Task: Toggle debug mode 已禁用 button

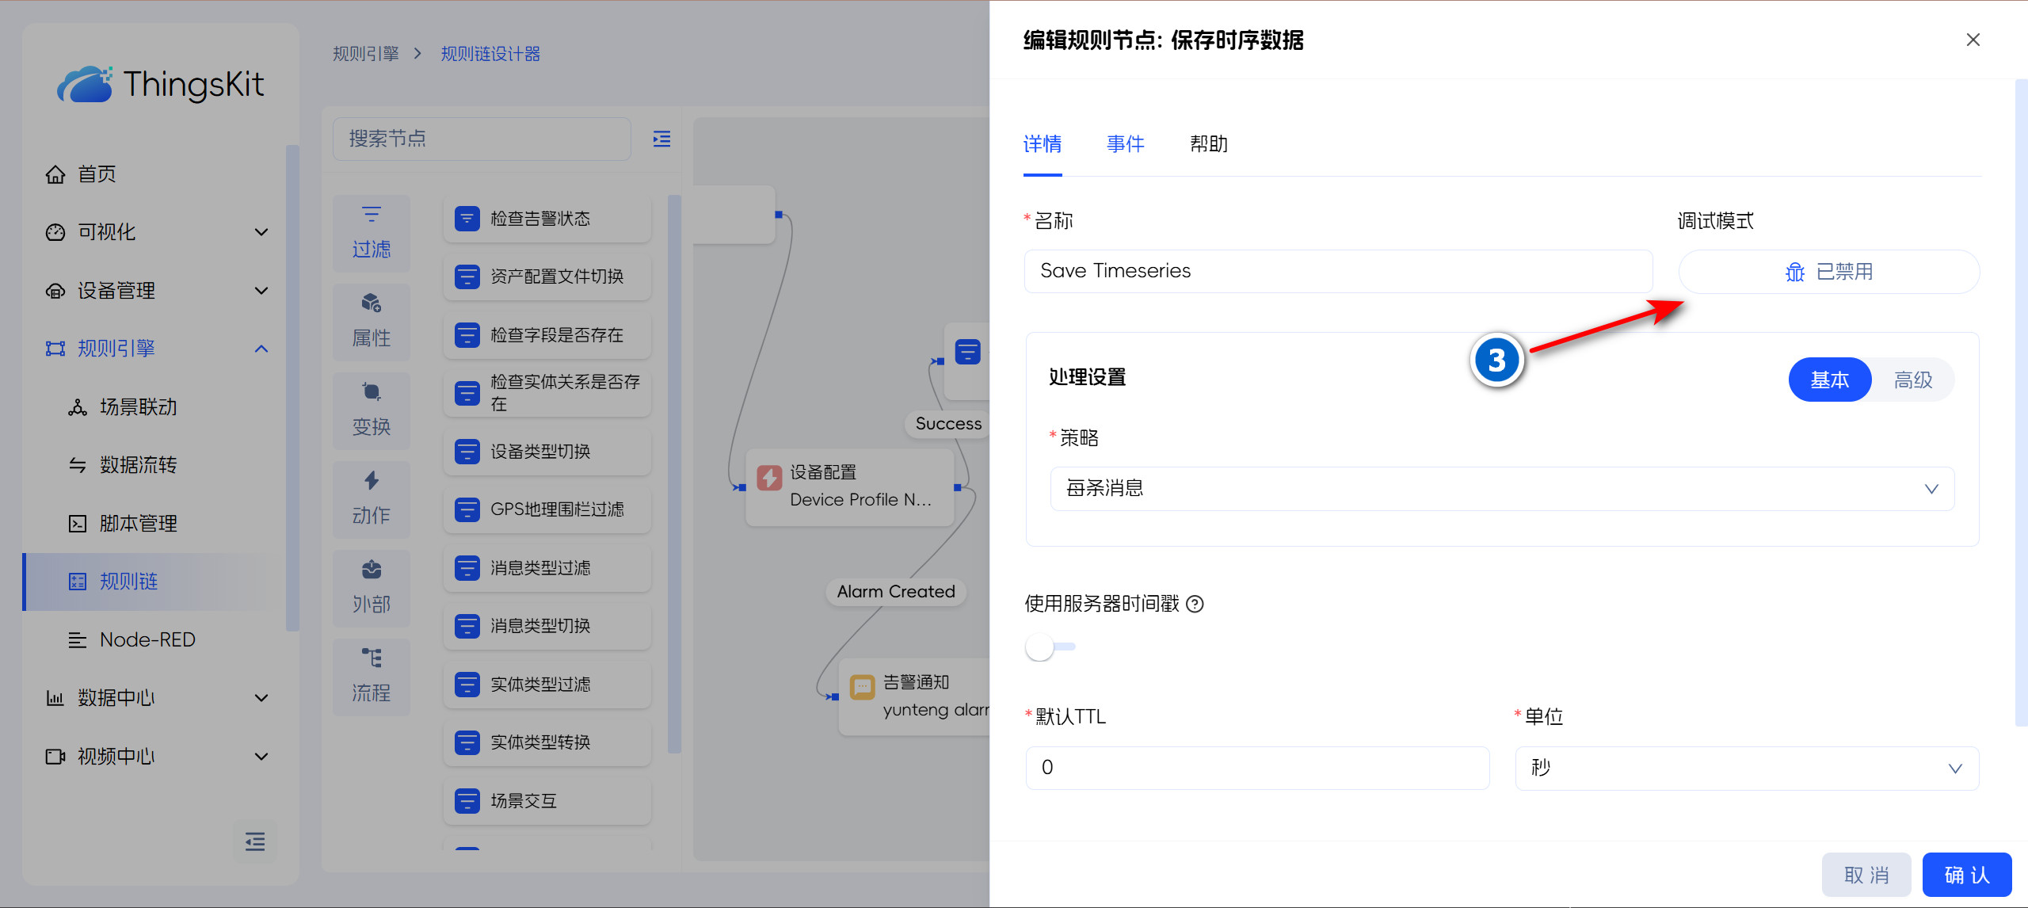Action: [1828, 272]
